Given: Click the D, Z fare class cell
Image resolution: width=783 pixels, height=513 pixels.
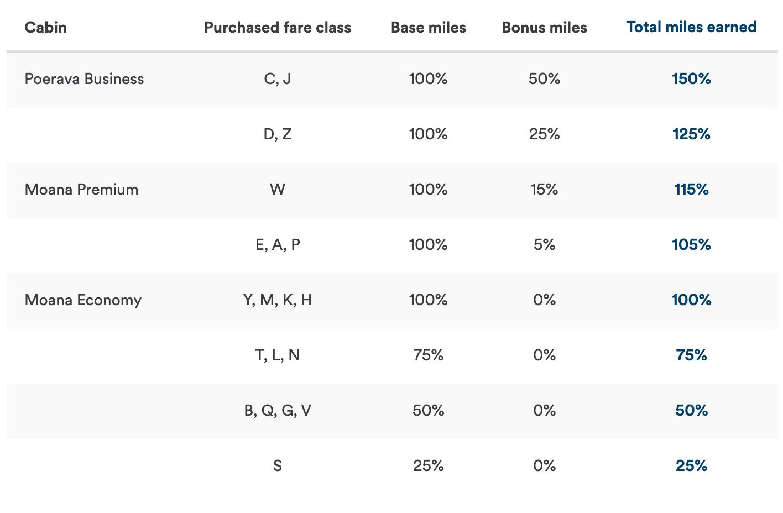Looking at the screenshot, I should [x=278, y=134].
